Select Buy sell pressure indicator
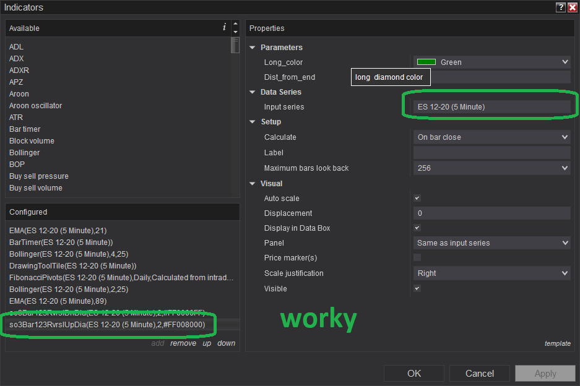The width and height of the screenshot is (580, 386). (x=39, y=176)
